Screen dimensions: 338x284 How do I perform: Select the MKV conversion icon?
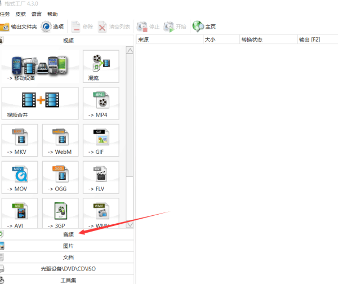pos(20,140)
